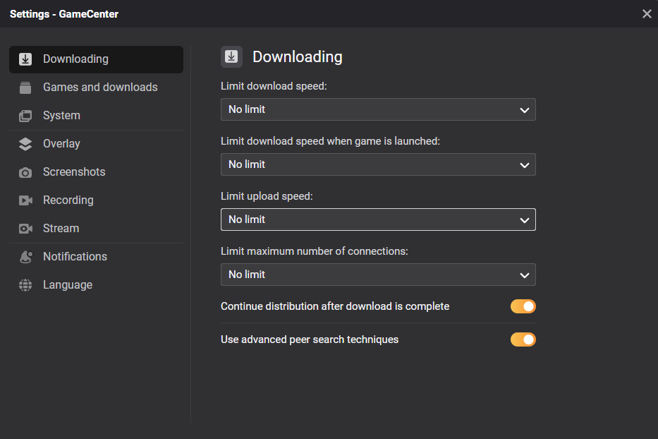
Task: Click the Recording video icon
Action: pos(25,200)
